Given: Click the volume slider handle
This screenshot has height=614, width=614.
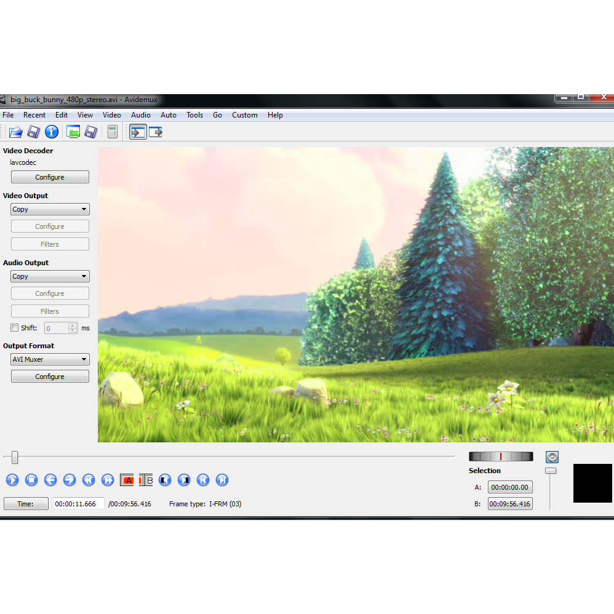Looking at the screenshot, I should pos(551,471).
